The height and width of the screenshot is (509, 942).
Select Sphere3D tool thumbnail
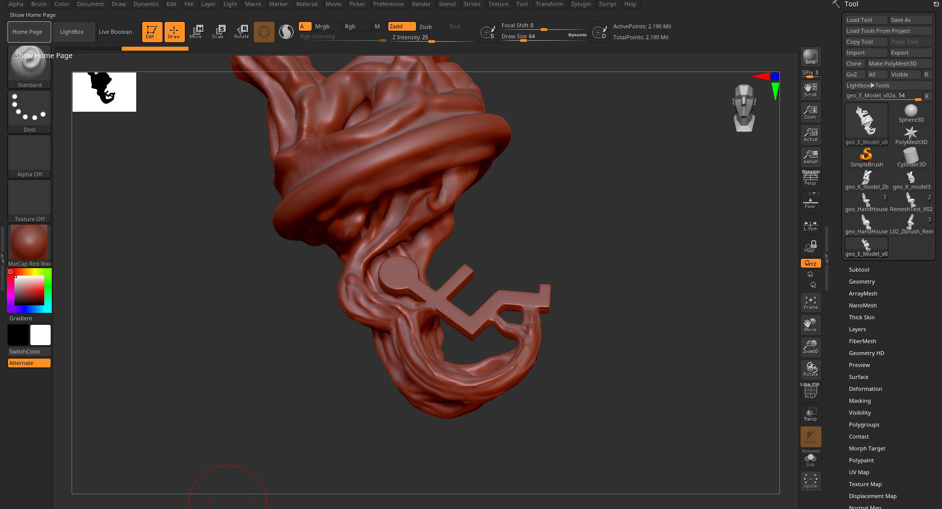pyautogui.click(x=911, y=113)
